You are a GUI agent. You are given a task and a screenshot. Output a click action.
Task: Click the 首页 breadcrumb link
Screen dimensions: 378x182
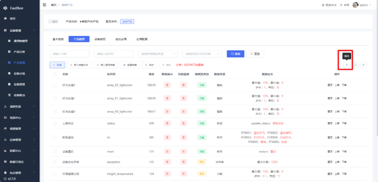click(x=54, y=5)
